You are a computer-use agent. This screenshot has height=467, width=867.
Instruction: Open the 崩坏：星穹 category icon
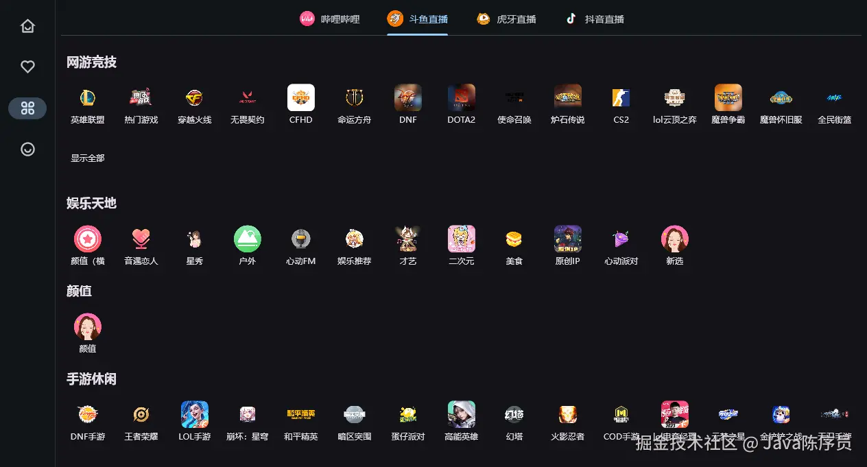[x=248, y=414]
